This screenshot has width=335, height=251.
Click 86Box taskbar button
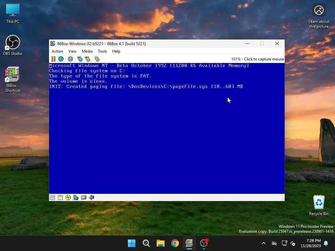point(189,243)
